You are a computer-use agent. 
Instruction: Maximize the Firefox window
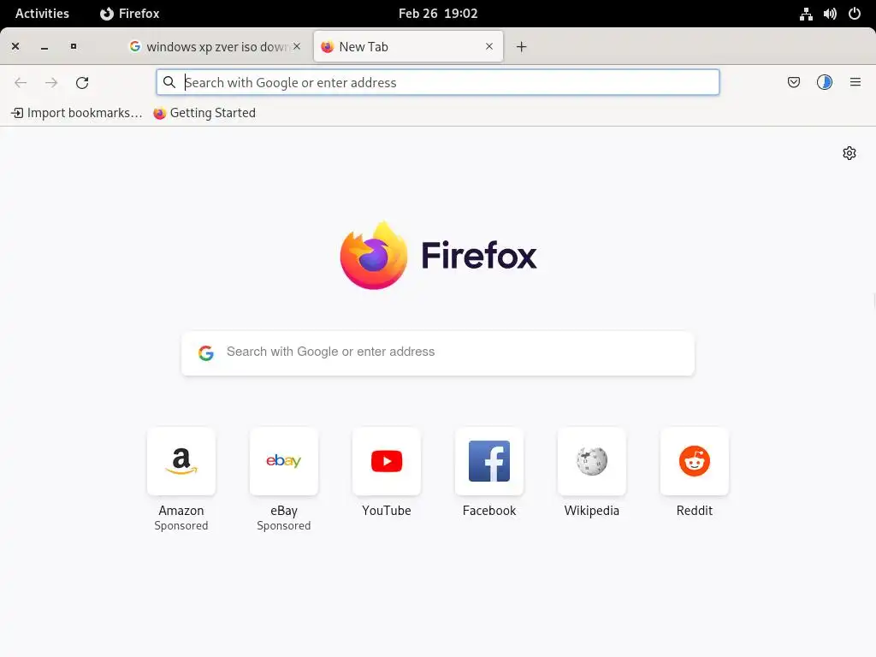74,46
